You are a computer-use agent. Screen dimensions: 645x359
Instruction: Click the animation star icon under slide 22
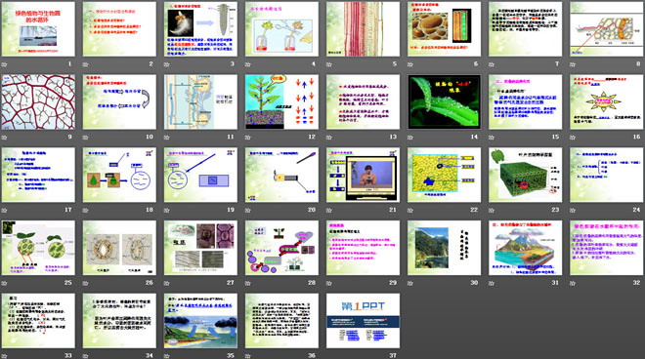click(410, 211)
